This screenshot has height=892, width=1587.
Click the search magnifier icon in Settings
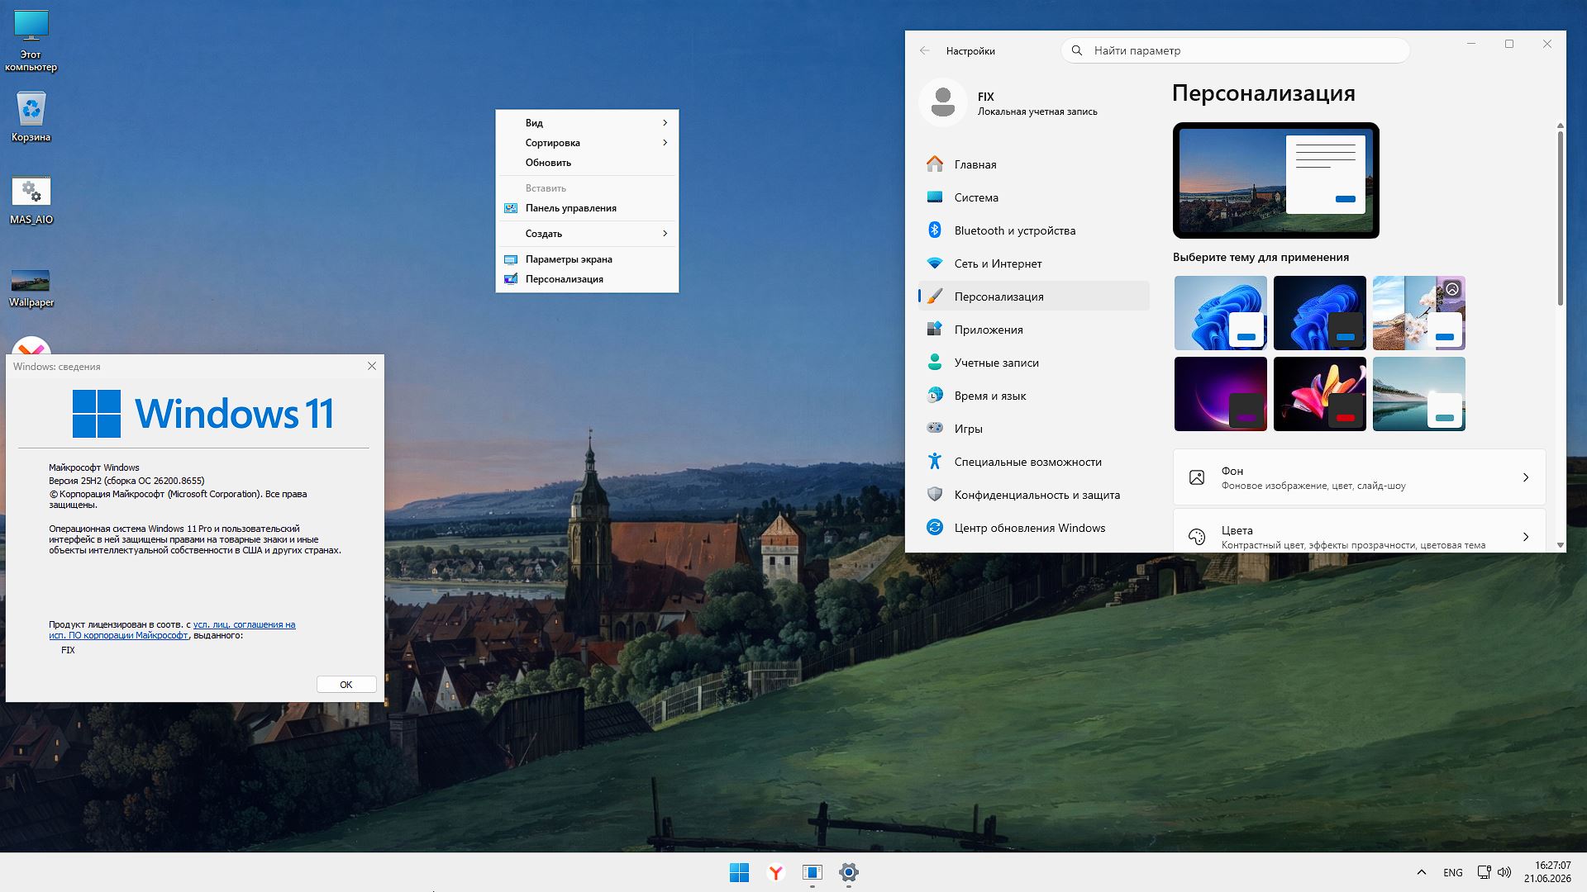pyautogui.click(x=1077, y=50)
